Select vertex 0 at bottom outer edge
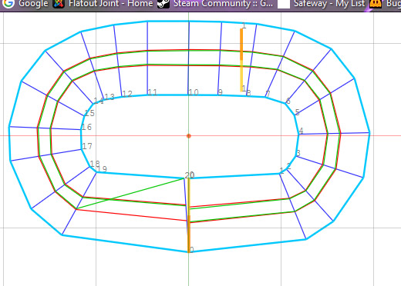Image resolution: width=401 pixels, height=286 pixels. click(x=189, y=252)
